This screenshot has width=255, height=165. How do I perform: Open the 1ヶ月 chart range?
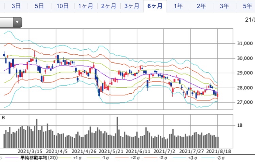[86, 6]
